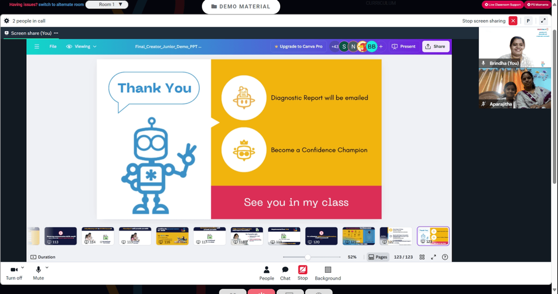Click the 2 people in call text
The height and width of the screenshot is (294, 558).
29,21
